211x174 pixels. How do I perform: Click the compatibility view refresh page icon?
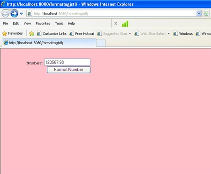tap(206, 14)
